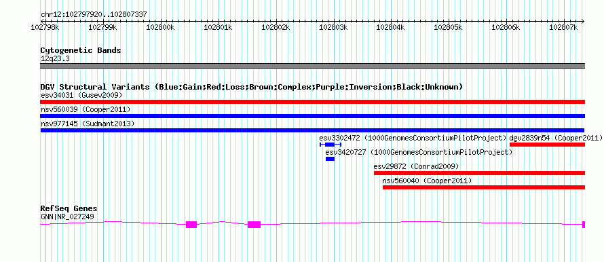Click the 102805k ruler tick label

(x=448, y=27)
